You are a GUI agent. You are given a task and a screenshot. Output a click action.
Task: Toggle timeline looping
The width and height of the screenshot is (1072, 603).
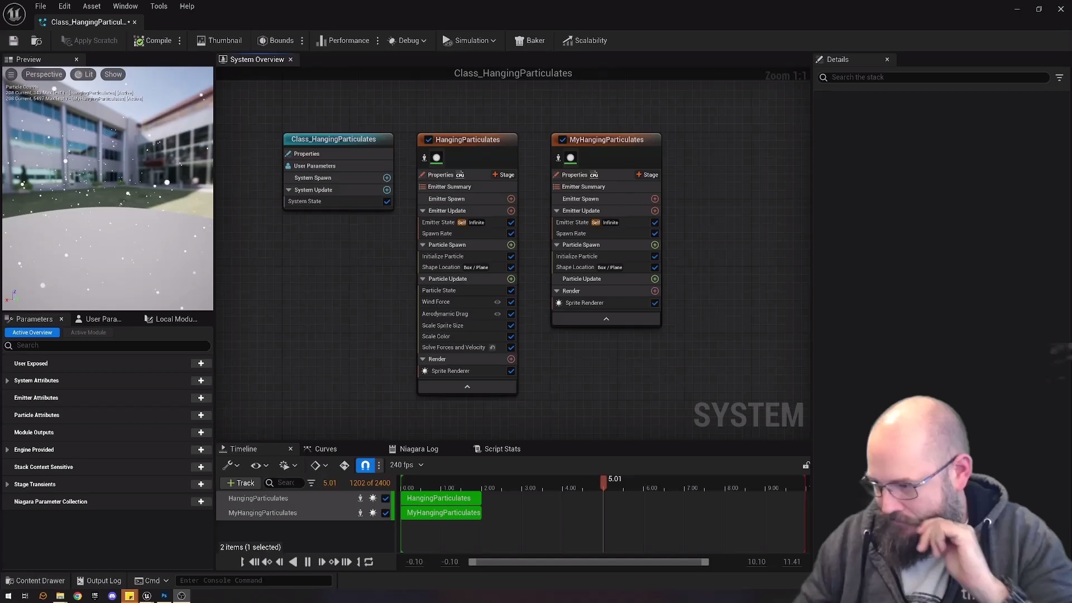pos(368,562)
